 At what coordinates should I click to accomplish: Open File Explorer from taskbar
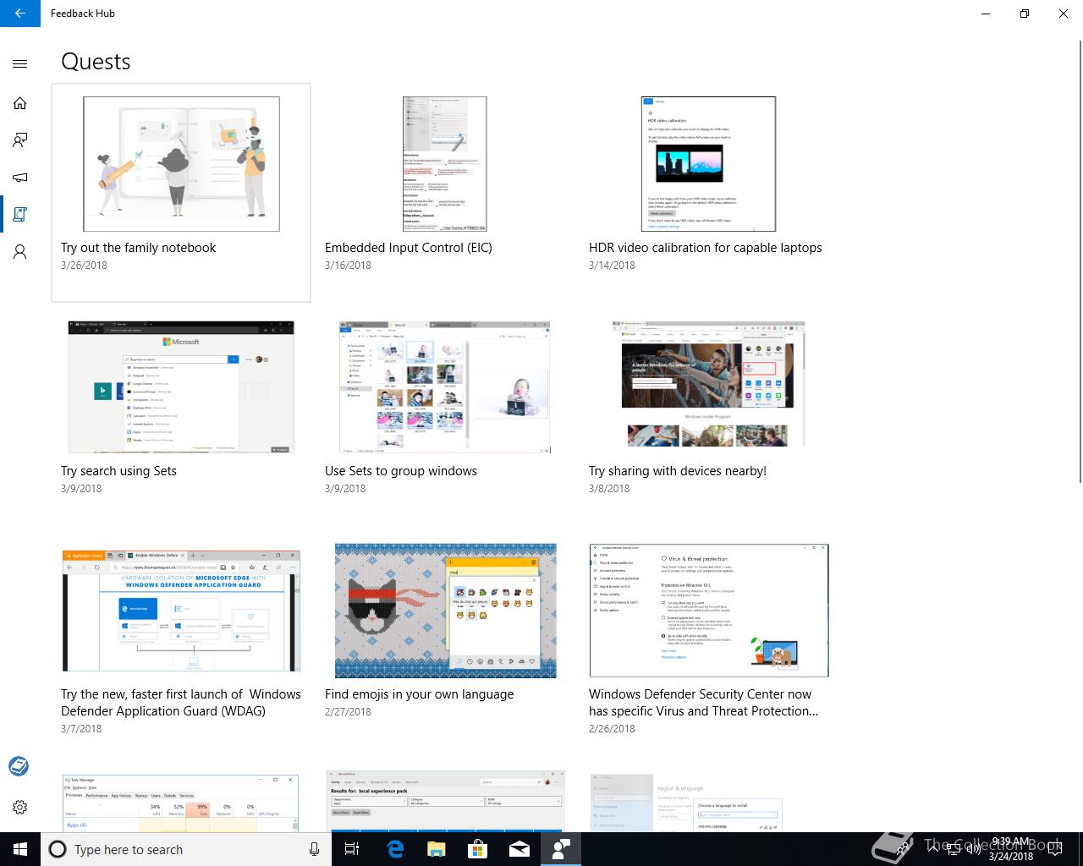436,849
